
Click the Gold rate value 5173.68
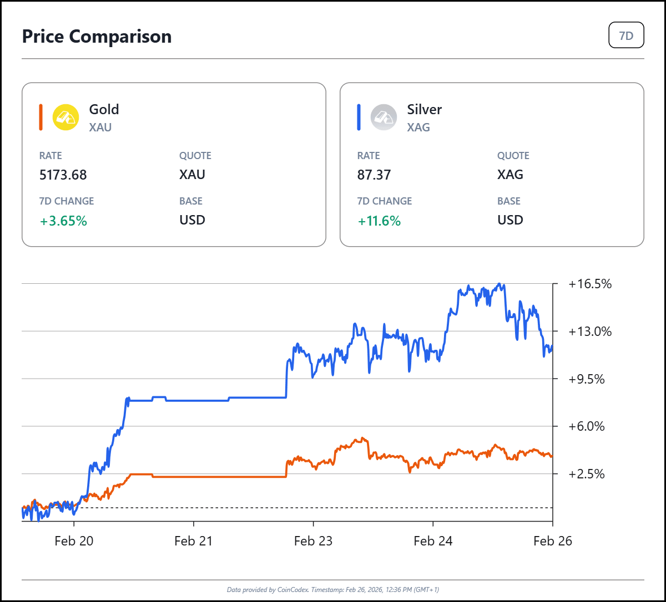click(63, 175)
